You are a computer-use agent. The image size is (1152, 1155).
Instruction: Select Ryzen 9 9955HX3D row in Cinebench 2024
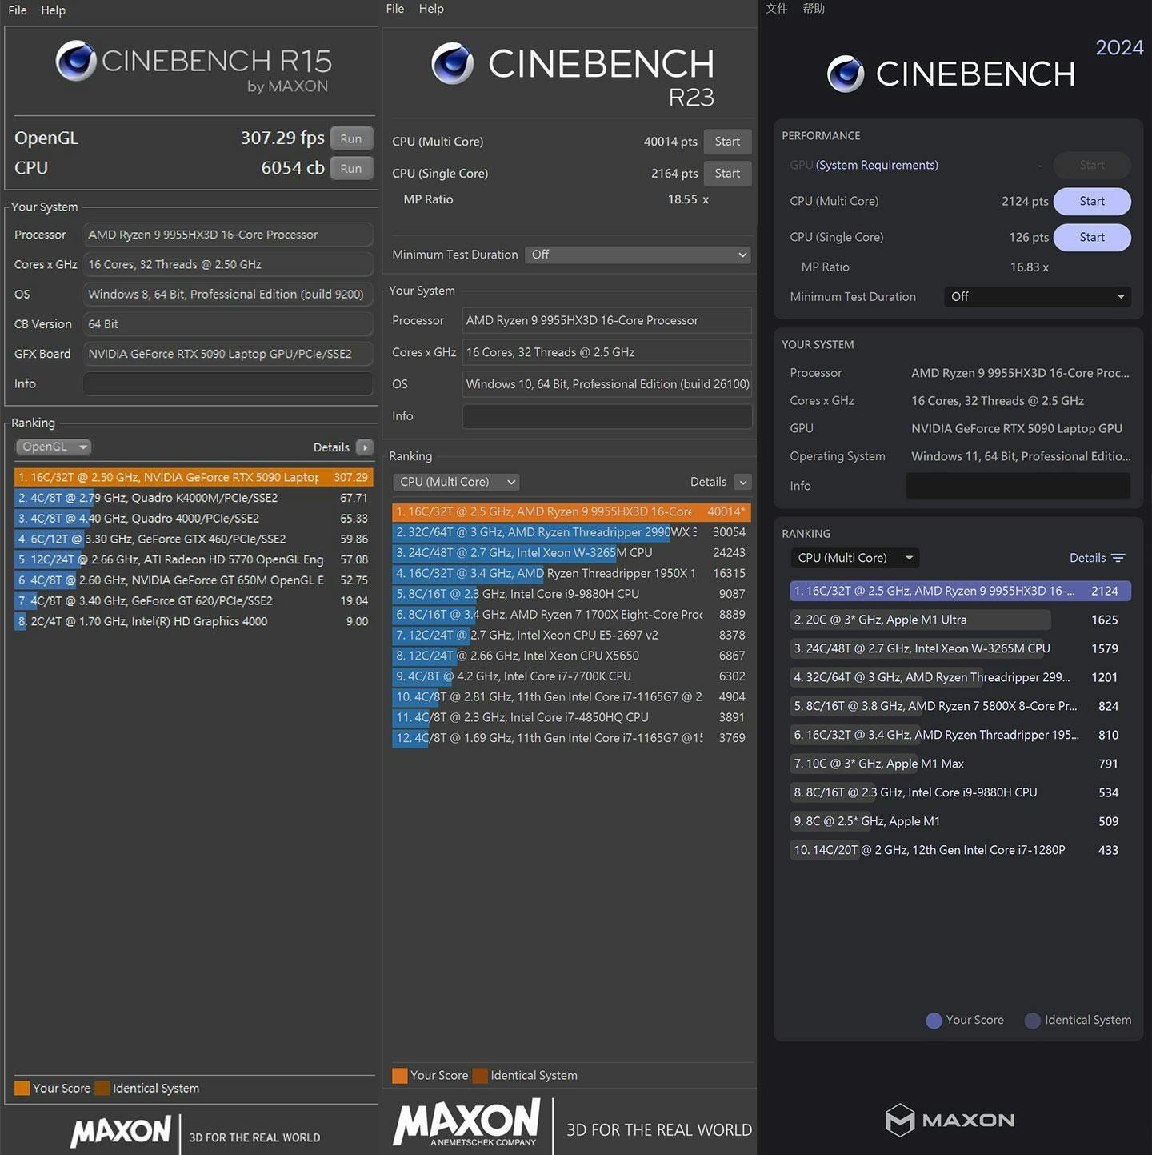click(x=960, y=591)
